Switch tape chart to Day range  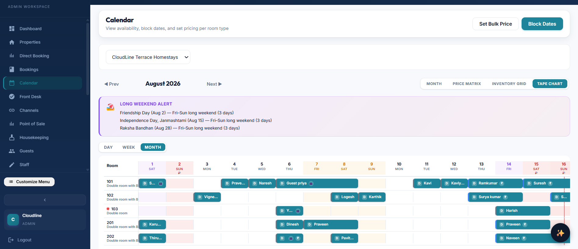(108, 147)
